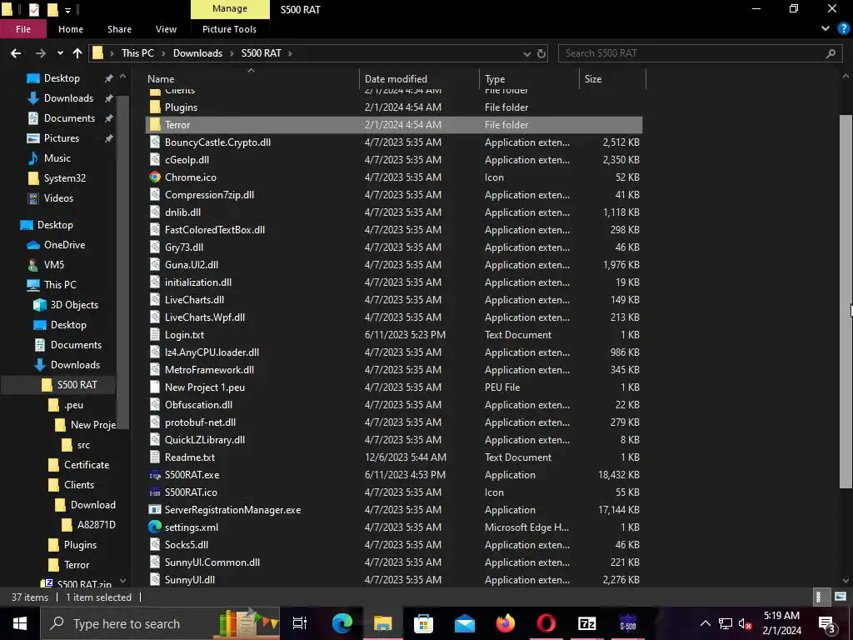853x640 pixels.
Task: Select Guna.UI2.dll in the file list
Action: [x=192, y=264]
